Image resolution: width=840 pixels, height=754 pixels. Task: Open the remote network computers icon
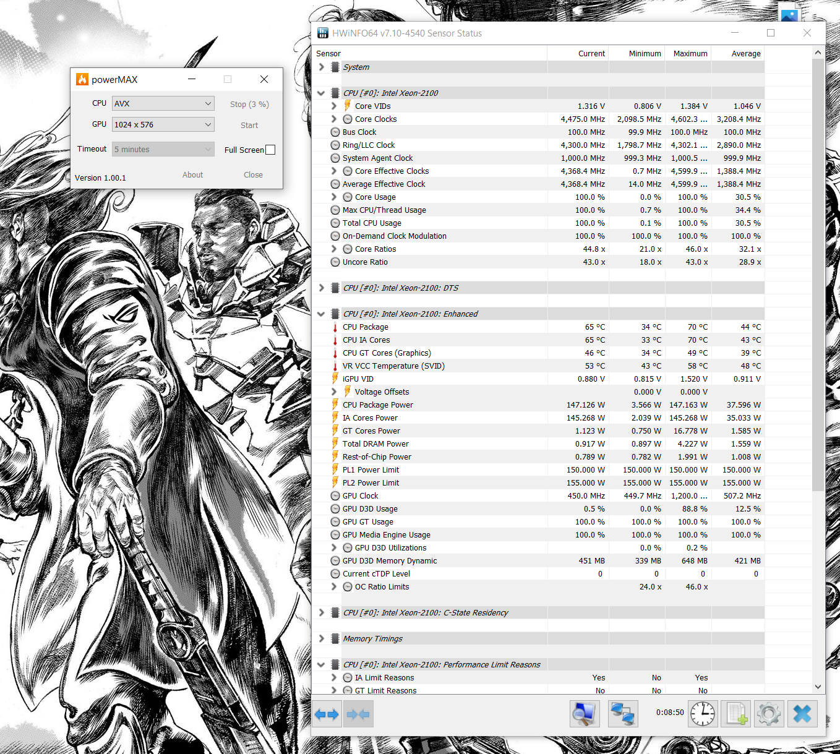click(622, 714)
